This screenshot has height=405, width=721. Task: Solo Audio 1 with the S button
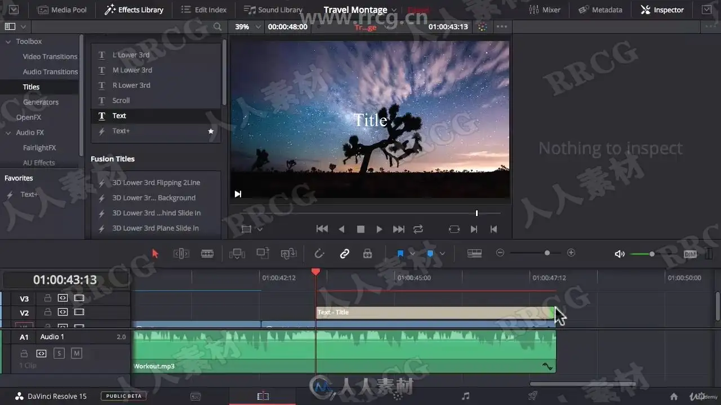click(59, 353)
